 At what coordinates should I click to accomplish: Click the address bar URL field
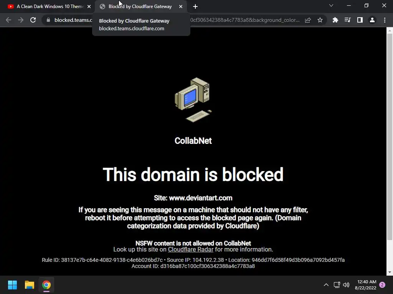(175, 20)
